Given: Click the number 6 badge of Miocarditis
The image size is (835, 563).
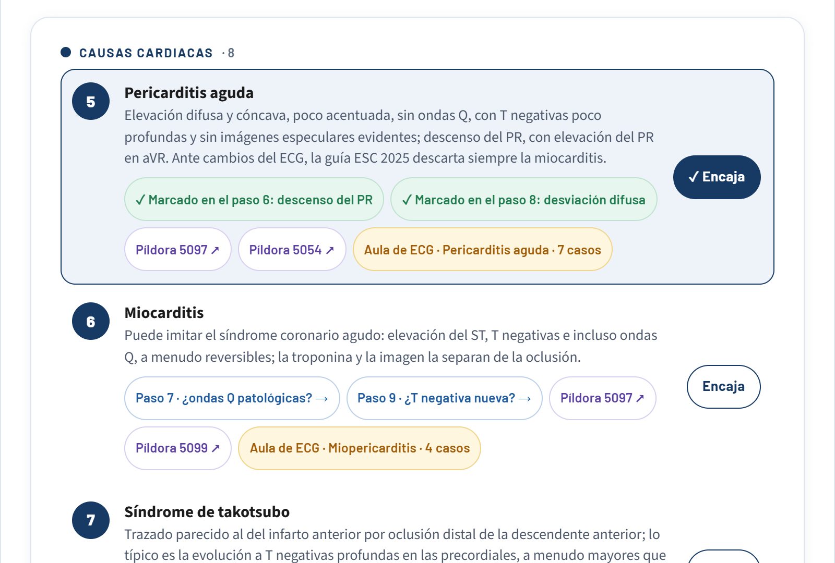Looking at the screenshot, I should (91, 321).
